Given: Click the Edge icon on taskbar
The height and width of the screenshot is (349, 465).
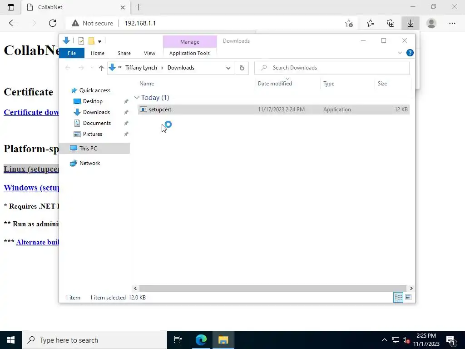Looking at the screenshot, I should [201, 340].
